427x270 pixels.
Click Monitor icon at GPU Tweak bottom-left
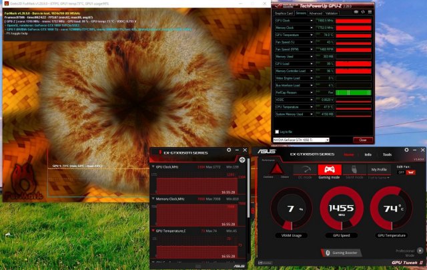[265, 263]
